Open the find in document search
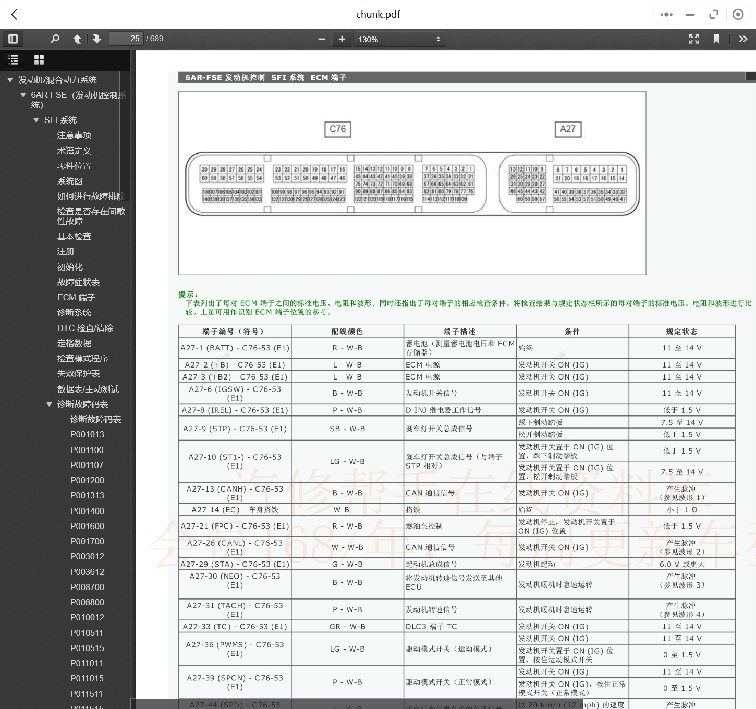 coord(55,39)
